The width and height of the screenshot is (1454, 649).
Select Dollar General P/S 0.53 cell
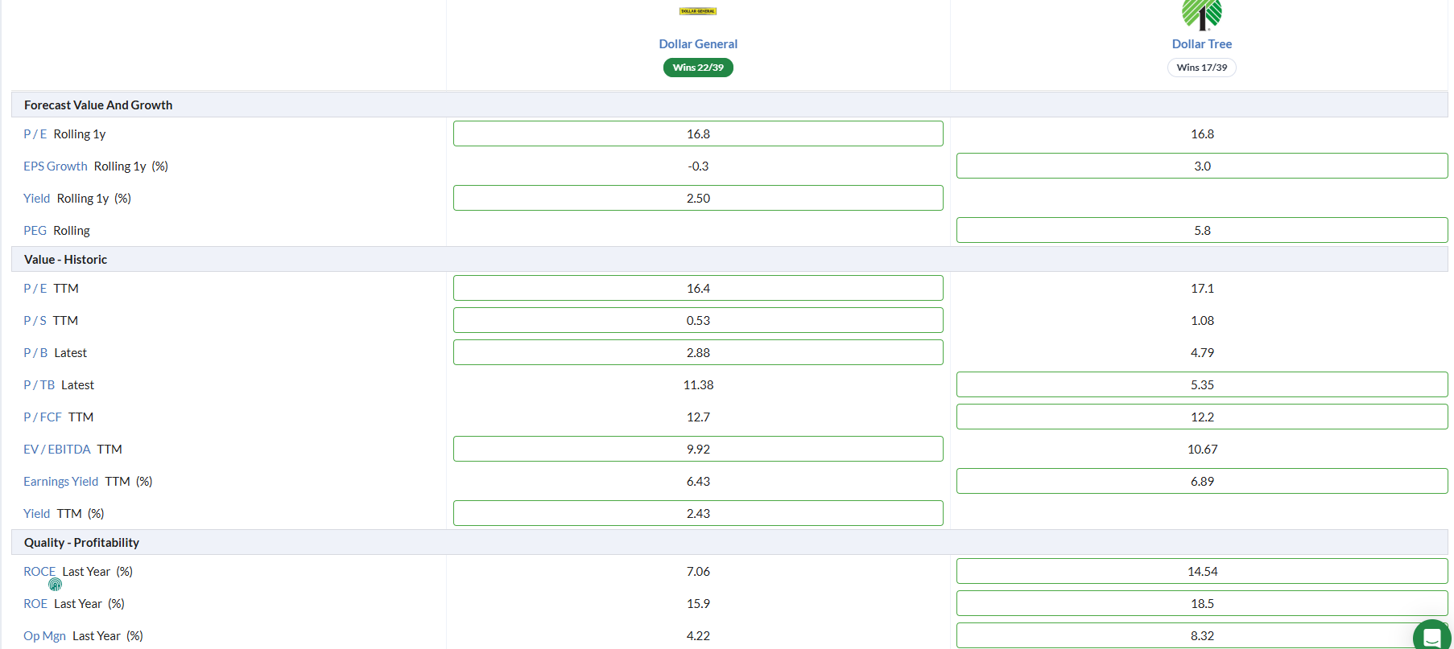(698, 320)
